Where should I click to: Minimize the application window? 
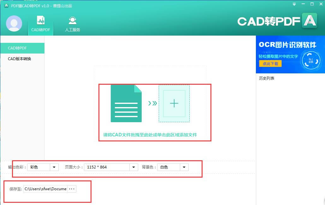(x=303, y=4)
